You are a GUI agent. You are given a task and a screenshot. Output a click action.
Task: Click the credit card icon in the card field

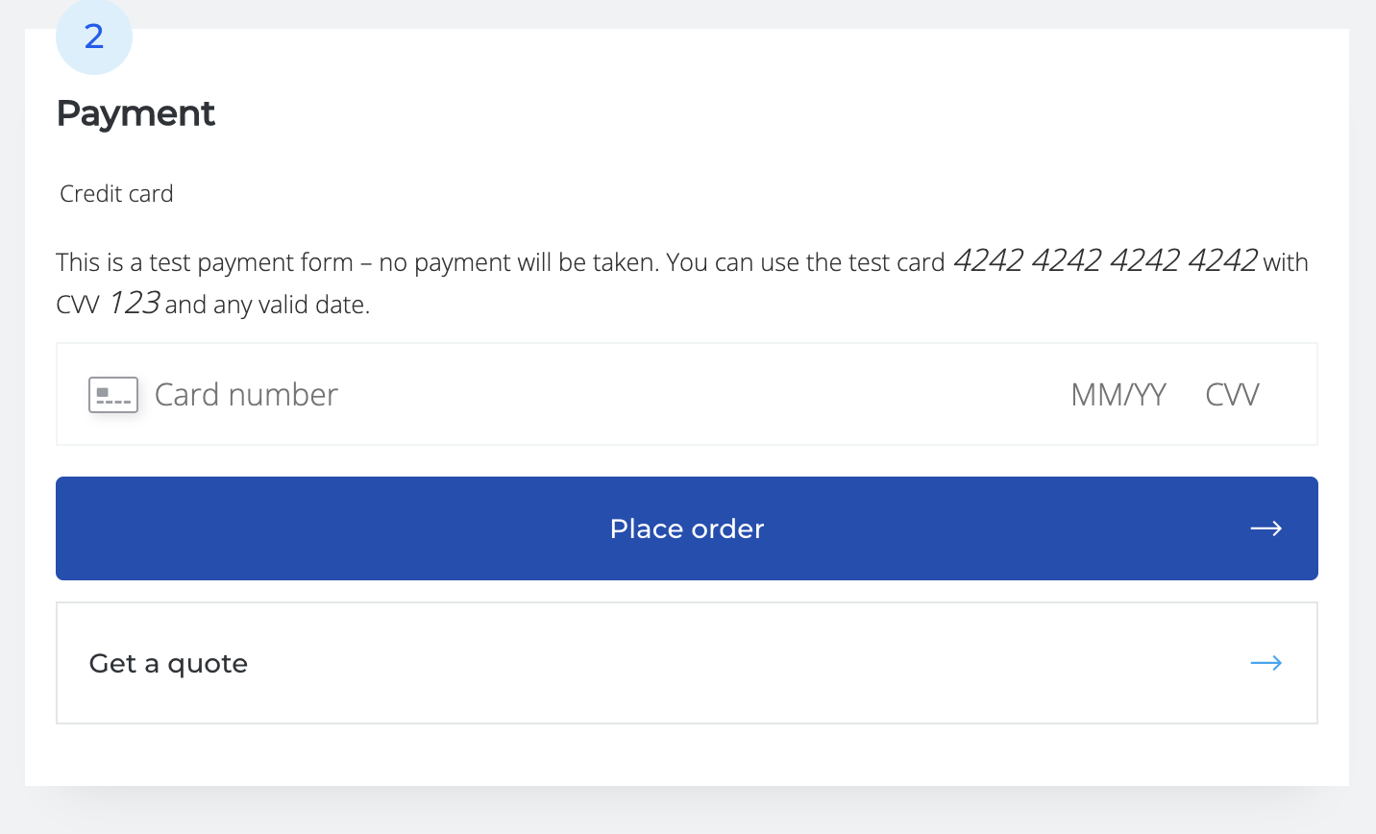[x=113, y=395]
